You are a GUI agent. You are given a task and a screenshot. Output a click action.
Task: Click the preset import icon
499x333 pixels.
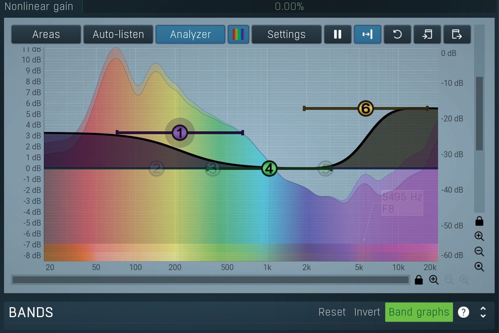pyautogui.click(x=427, y=35)
